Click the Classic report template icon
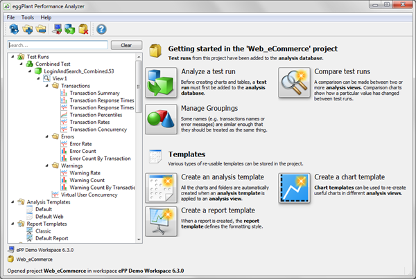416x279 pixels. tap(29, 231)
